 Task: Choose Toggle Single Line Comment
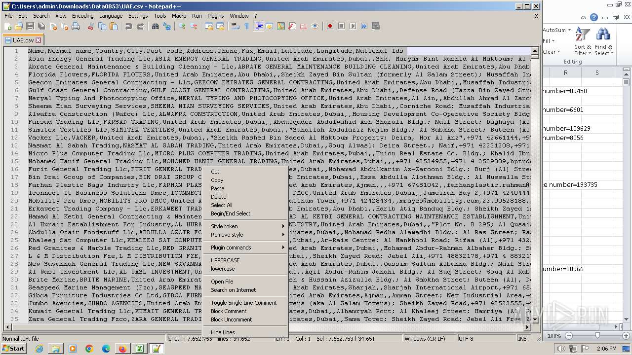[x=245, y=303]
